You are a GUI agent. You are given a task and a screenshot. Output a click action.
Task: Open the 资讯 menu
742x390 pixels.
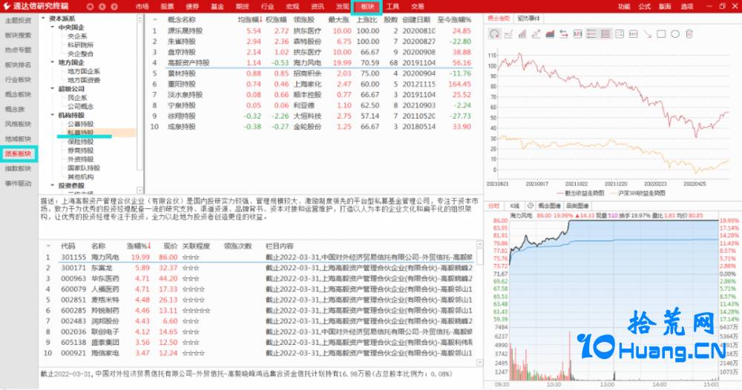318,7
